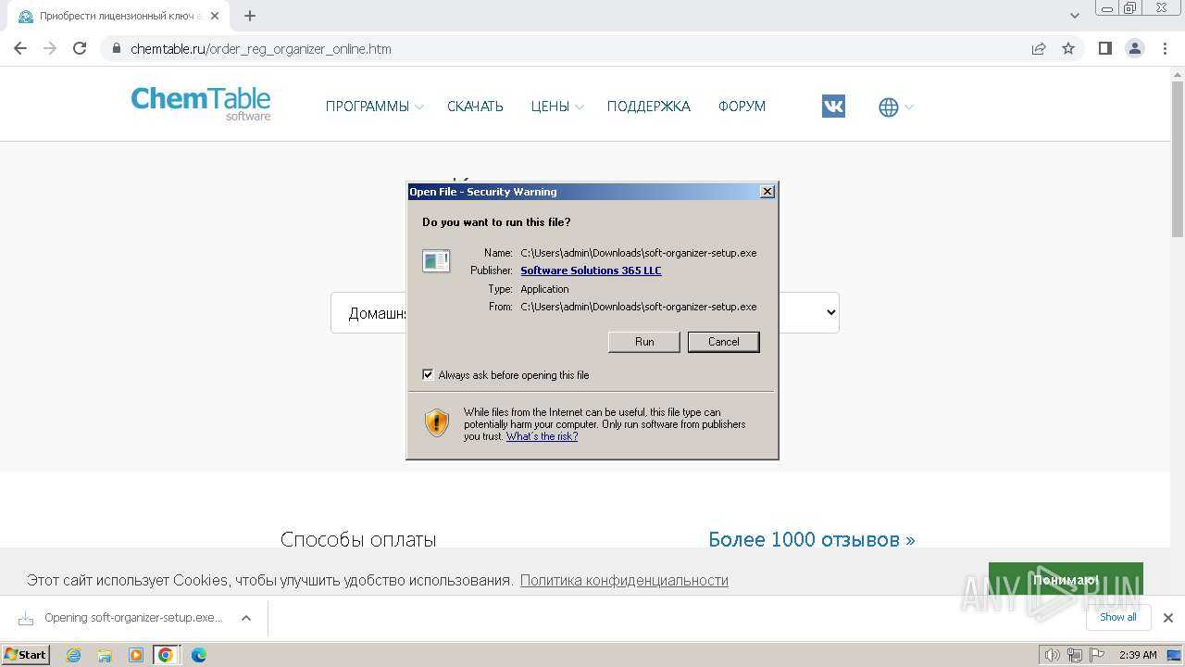Open Internet Explorer from the taskbar
The height and width of the screenshot is (667, 1185).
74,655
